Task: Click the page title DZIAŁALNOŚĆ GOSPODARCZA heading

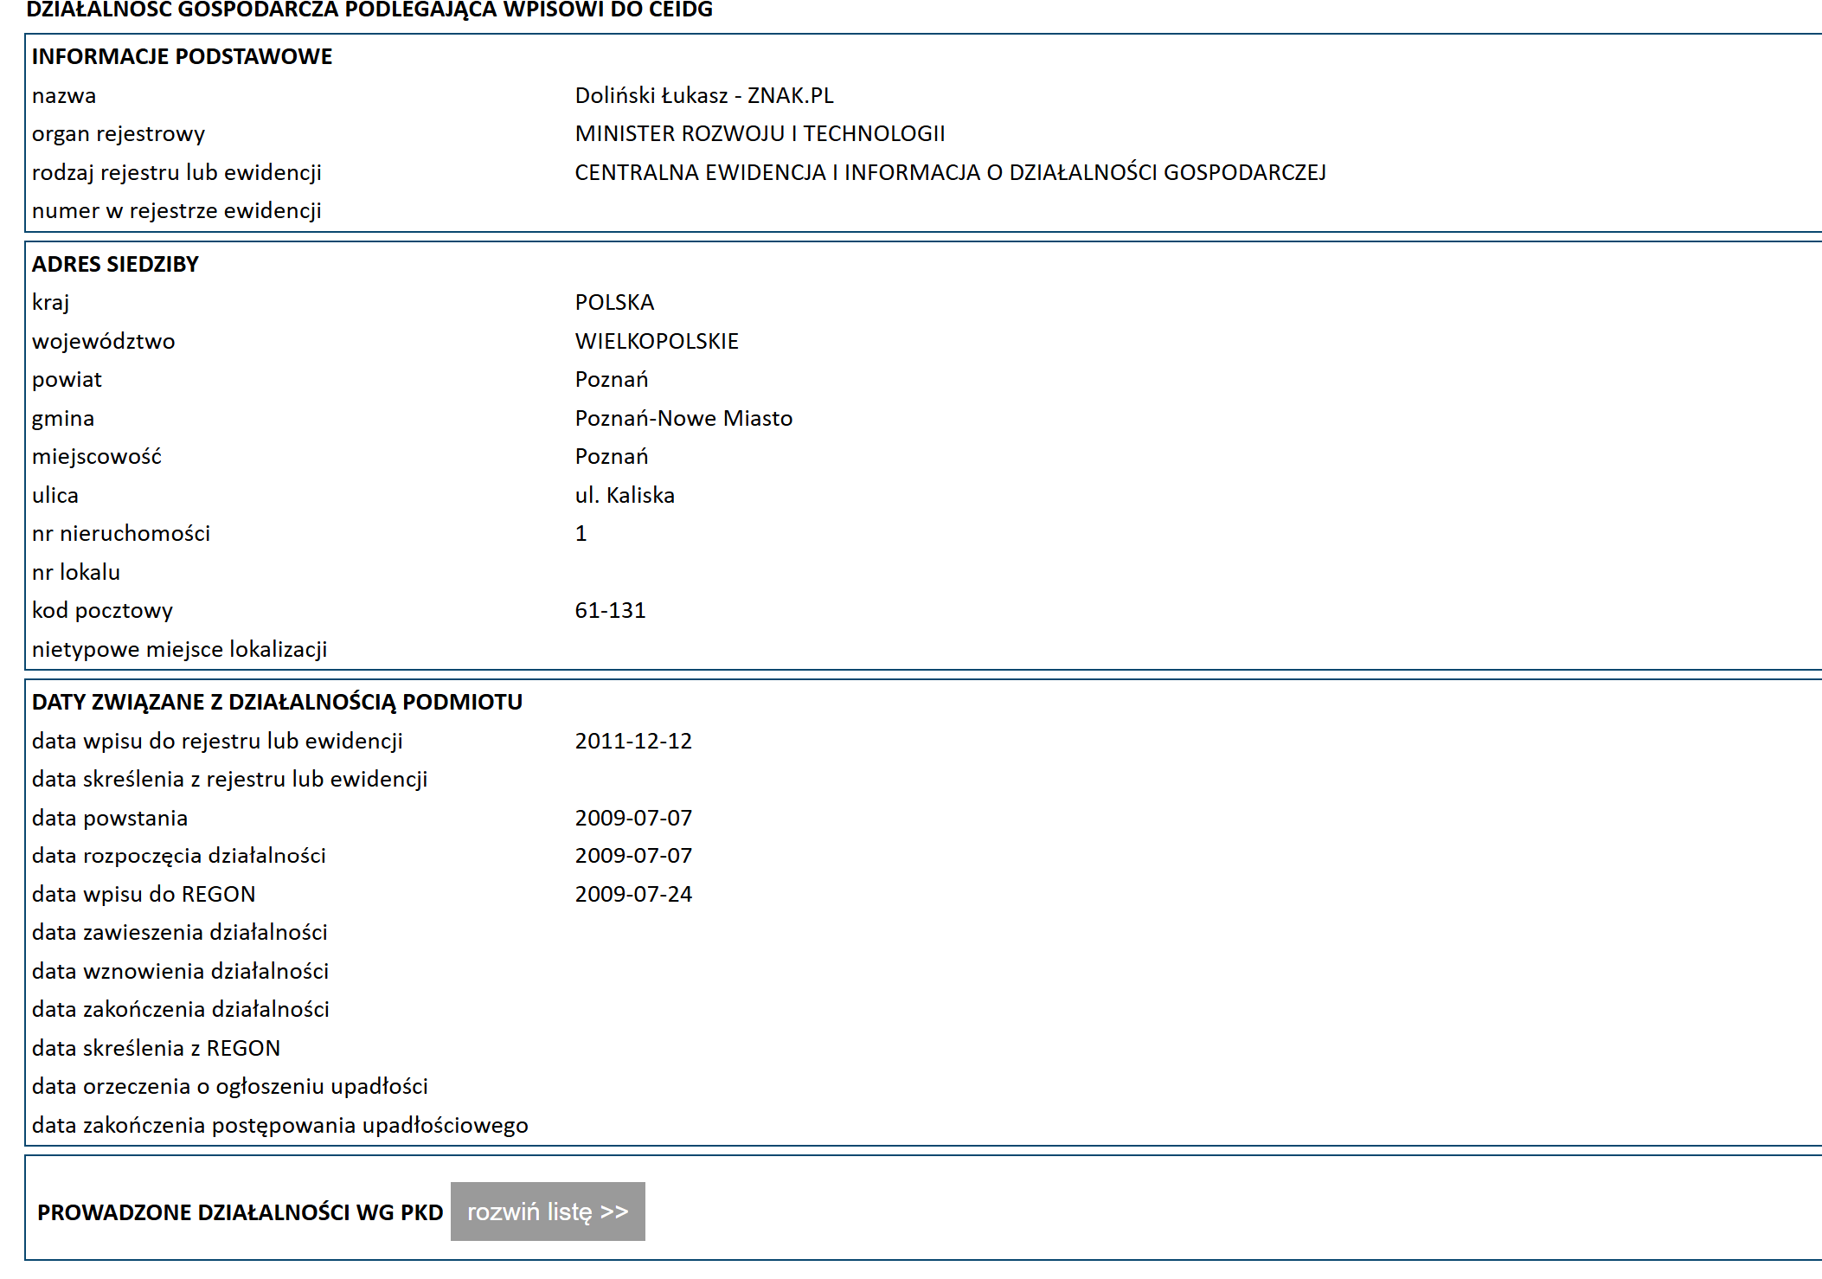Action: [x=369, y=10]
